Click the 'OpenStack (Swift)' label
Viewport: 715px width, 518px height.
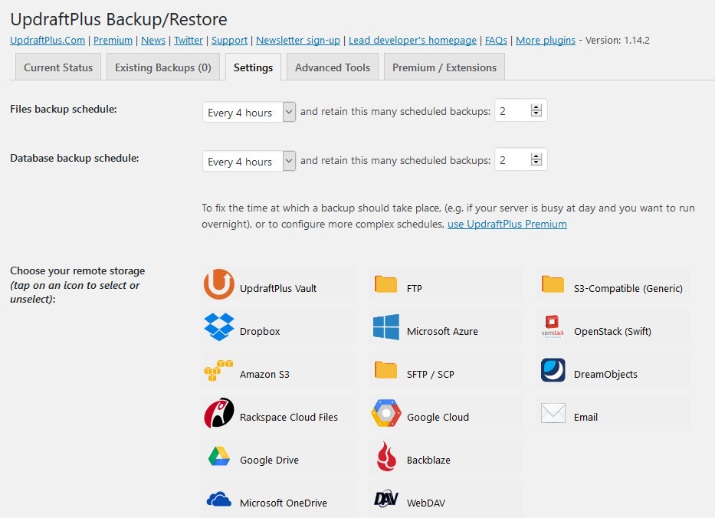click(x=612, y=332)
